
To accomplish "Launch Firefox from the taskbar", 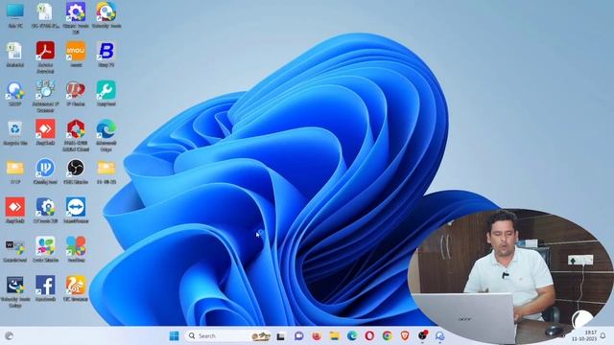I will point(317,336).
